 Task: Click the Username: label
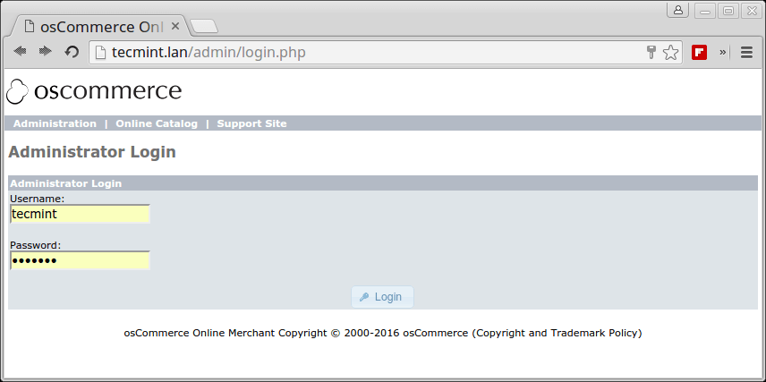[x=37, y=199]
